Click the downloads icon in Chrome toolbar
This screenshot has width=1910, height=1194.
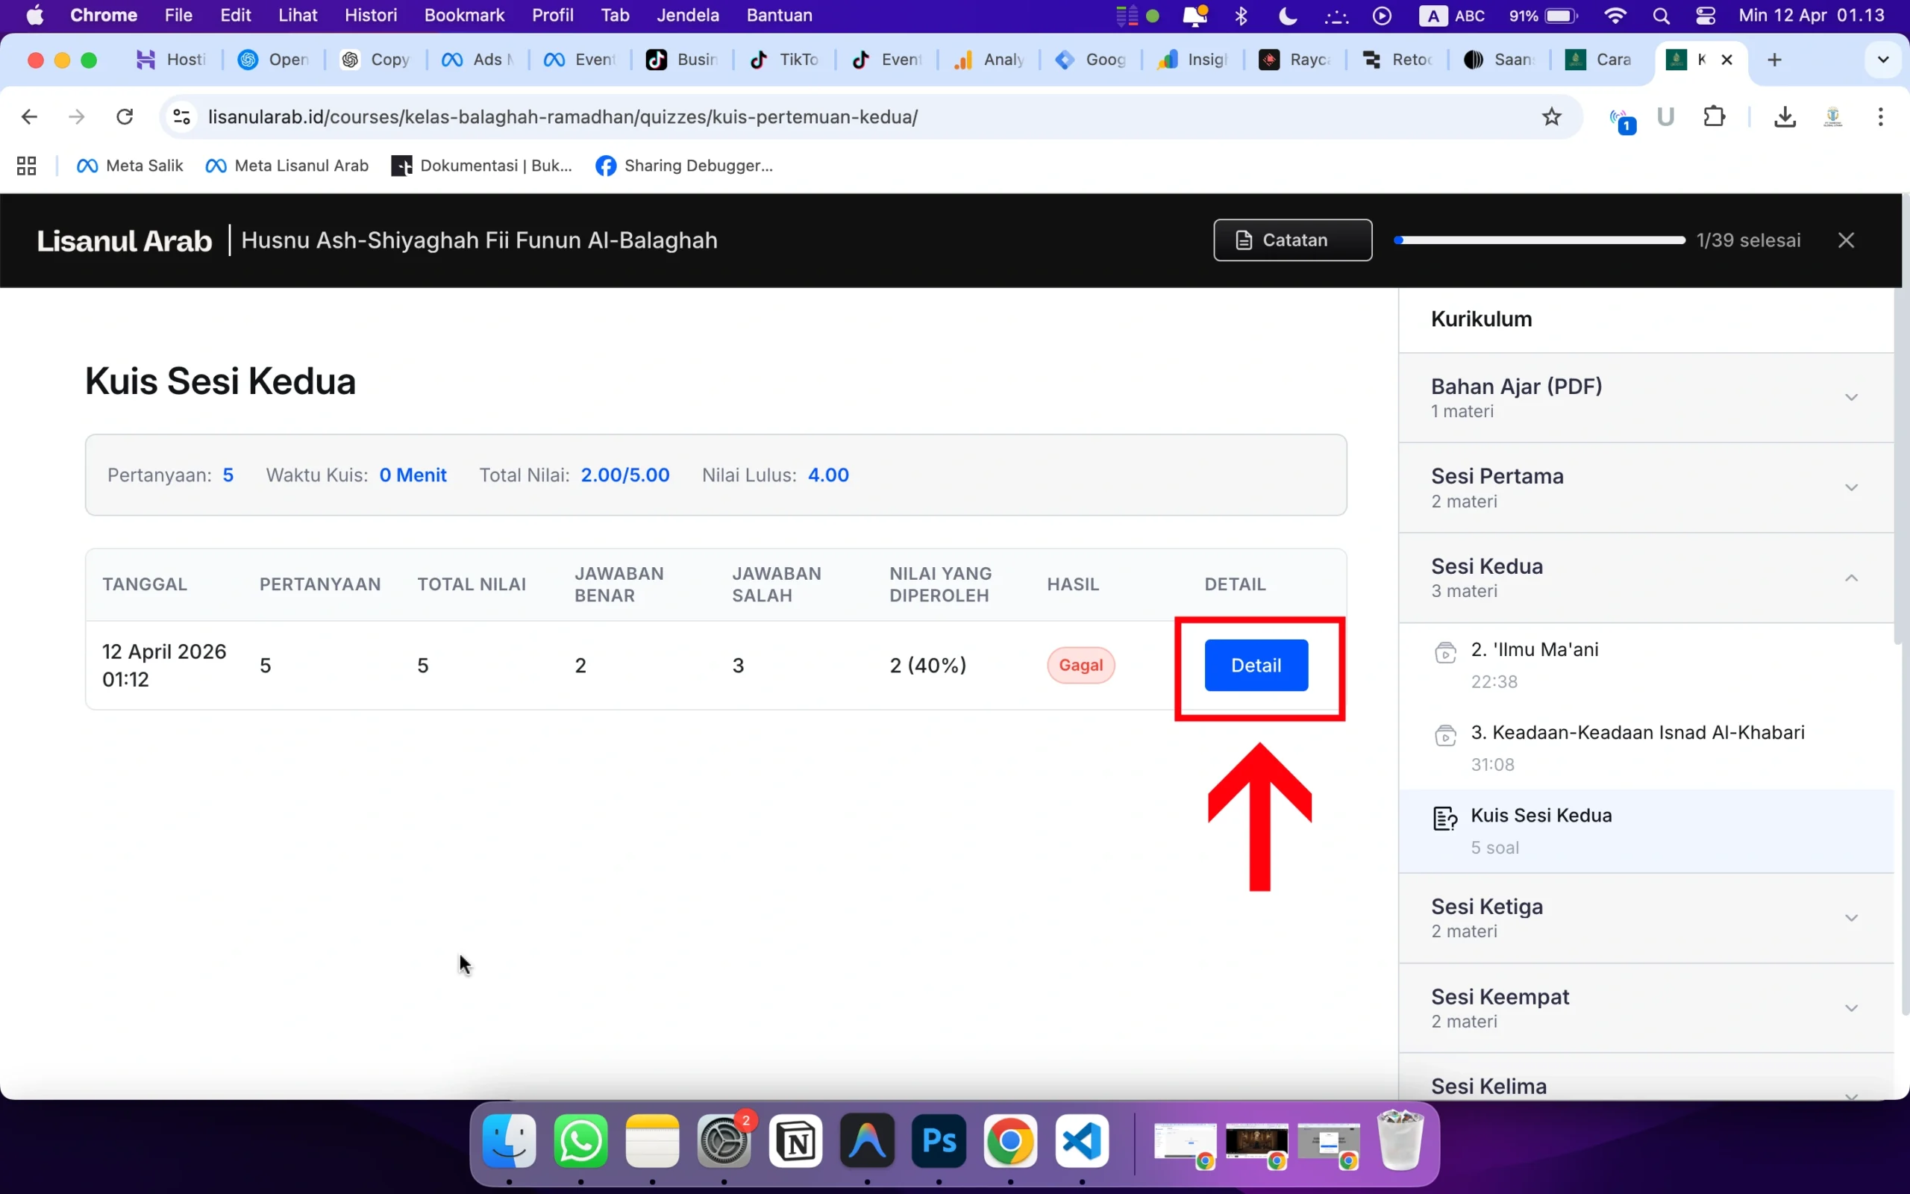point(1785,117)
